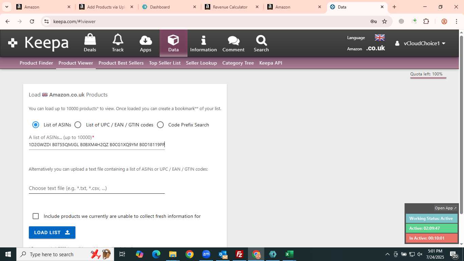Open the Category Tree tab
This screenshot has height=261, width=464.
click(238, 63)
